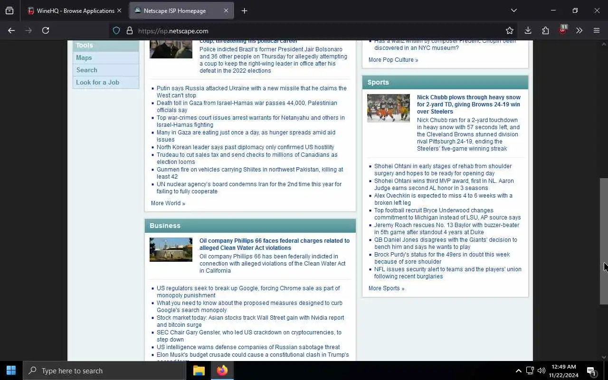Open File Explorer from taskbar
The width and height of the screenshot is (608, 380).
click(x=199, y=370)
